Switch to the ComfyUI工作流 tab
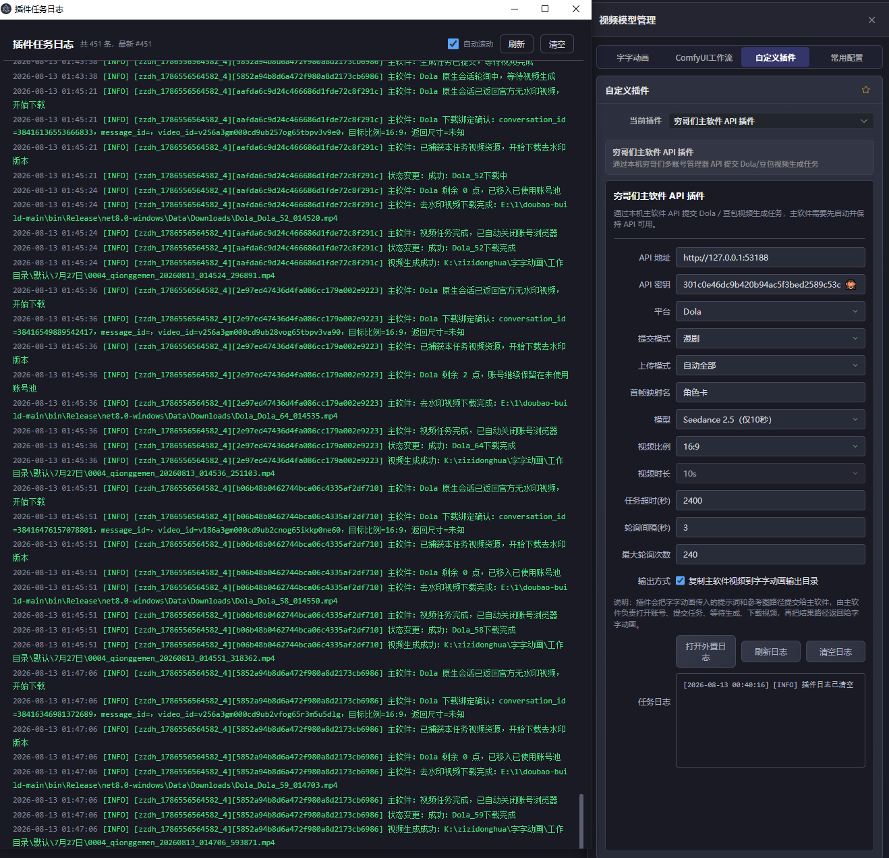The width and height of the screenshot is (889, 858). 704,57
